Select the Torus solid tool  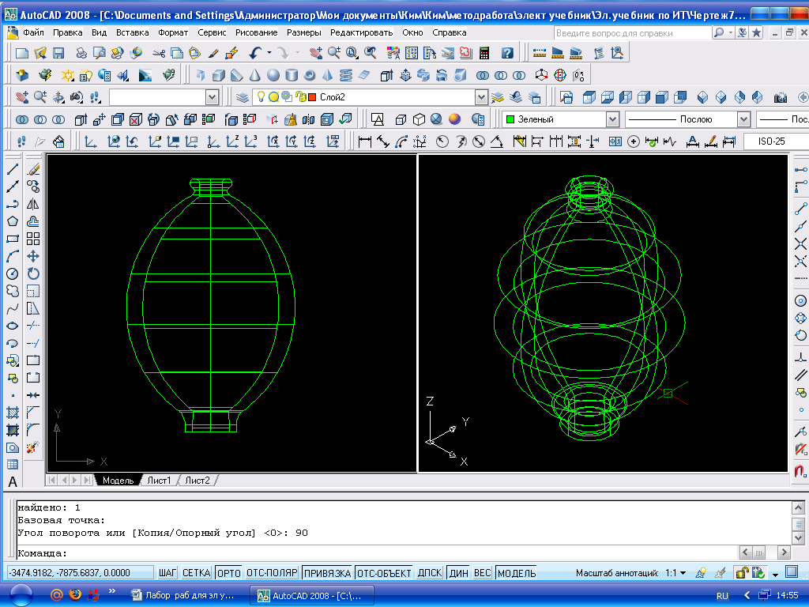point(310,75)
